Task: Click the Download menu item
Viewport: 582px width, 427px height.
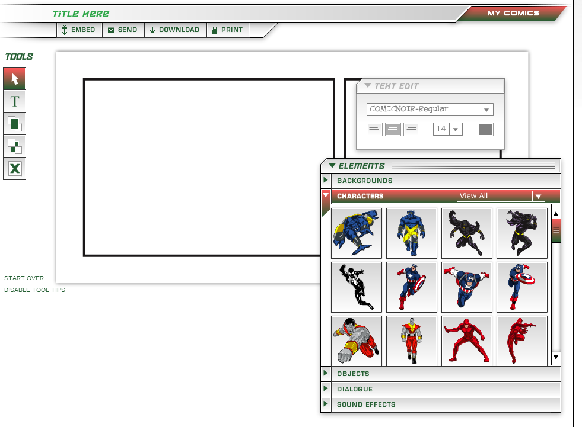Action: (x=175, y=30)
